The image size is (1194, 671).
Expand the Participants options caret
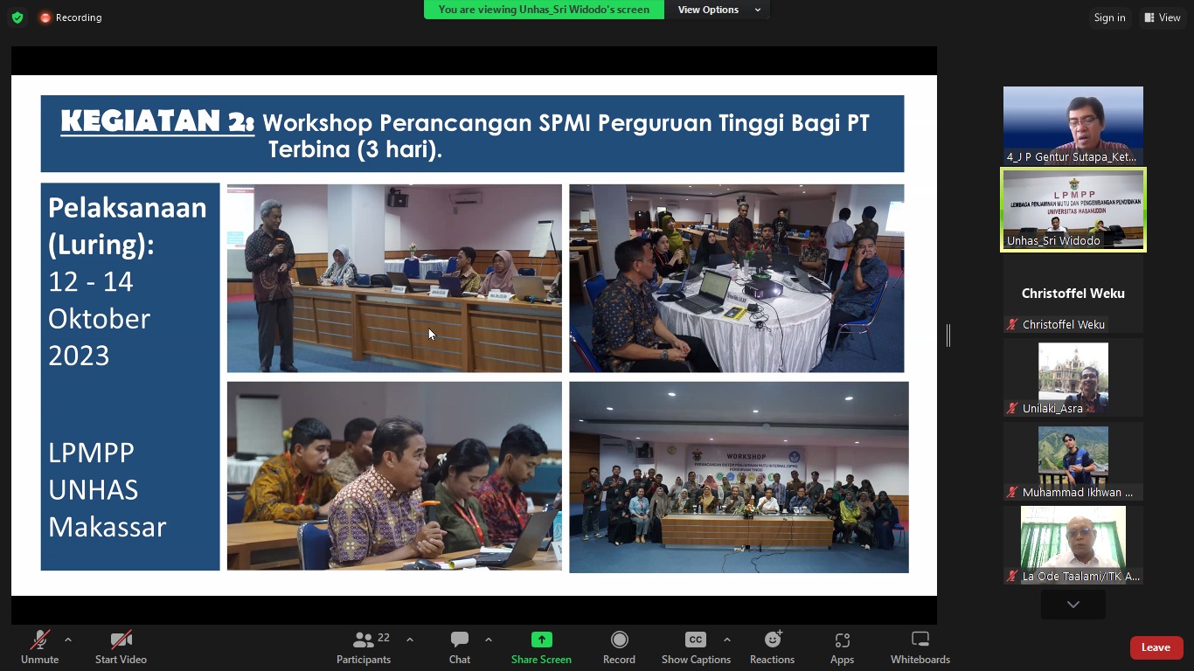tap(410, 640)
